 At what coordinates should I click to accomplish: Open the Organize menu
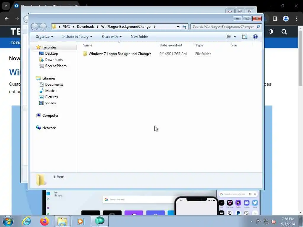pyautogui.click(x=44, y=37)
